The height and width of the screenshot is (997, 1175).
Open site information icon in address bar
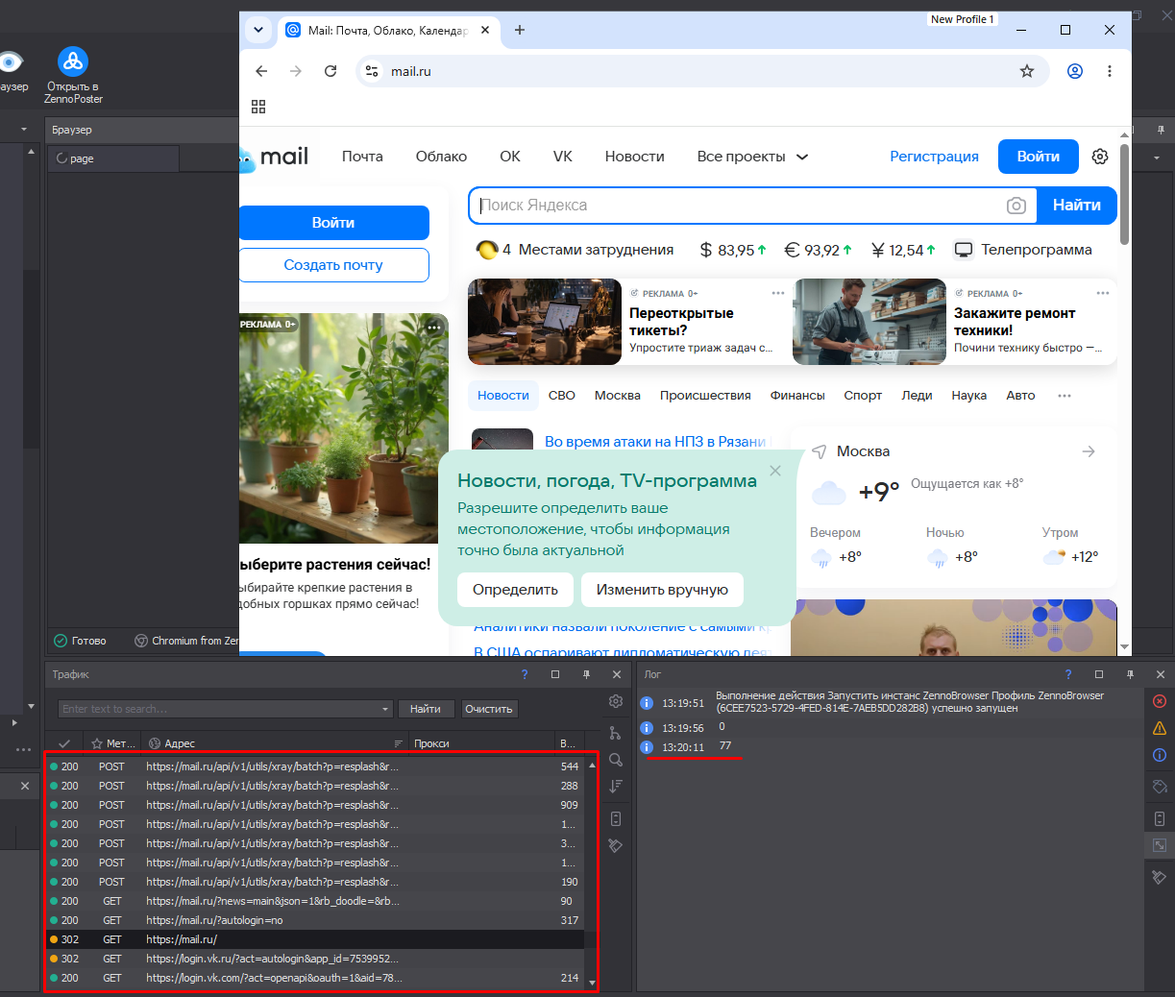coord(372,71)
